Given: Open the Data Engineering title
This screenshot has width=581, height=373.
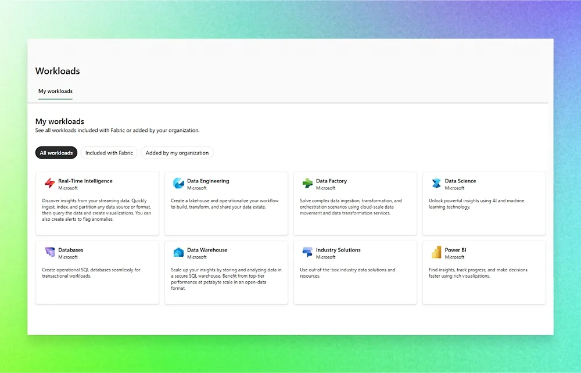Looking at the screenshot, I should point(208,181).
